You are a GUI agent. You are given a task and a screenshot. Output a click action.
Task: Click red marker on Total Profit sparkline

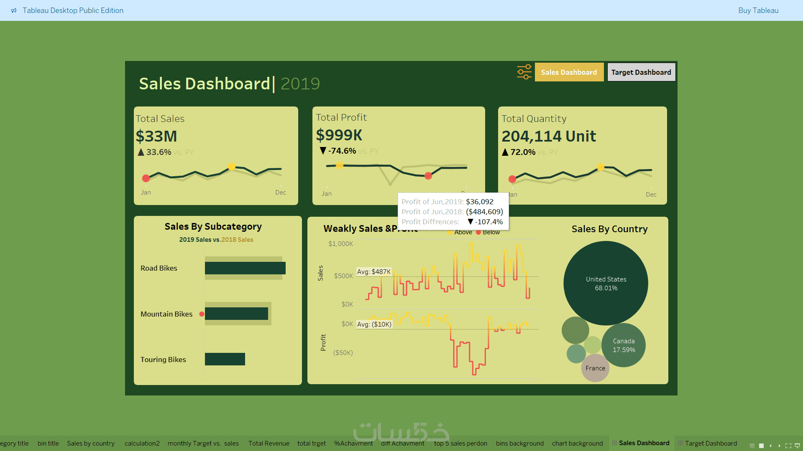(x=428, y=176)
